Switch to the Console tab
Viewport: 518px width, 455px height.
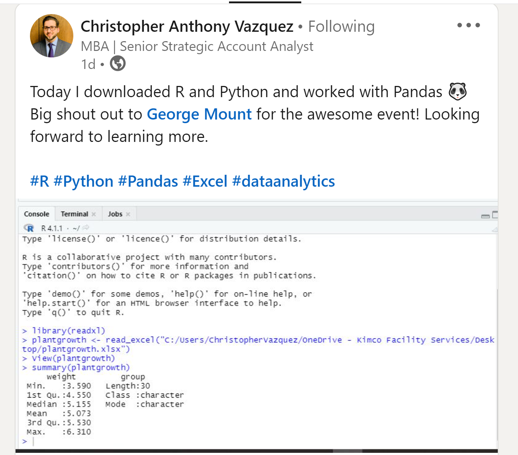(36, 214)
